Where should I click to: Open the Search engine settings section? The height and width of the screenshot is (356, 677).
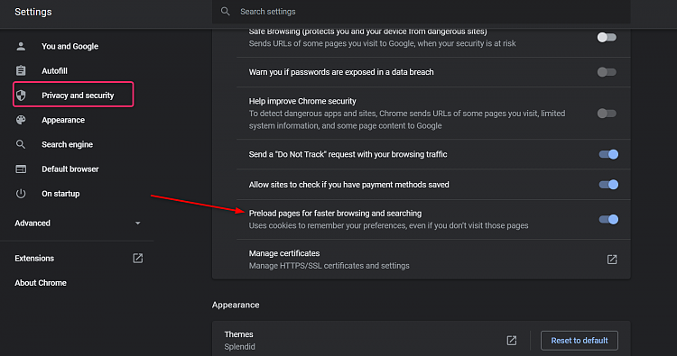pos(67,144)
